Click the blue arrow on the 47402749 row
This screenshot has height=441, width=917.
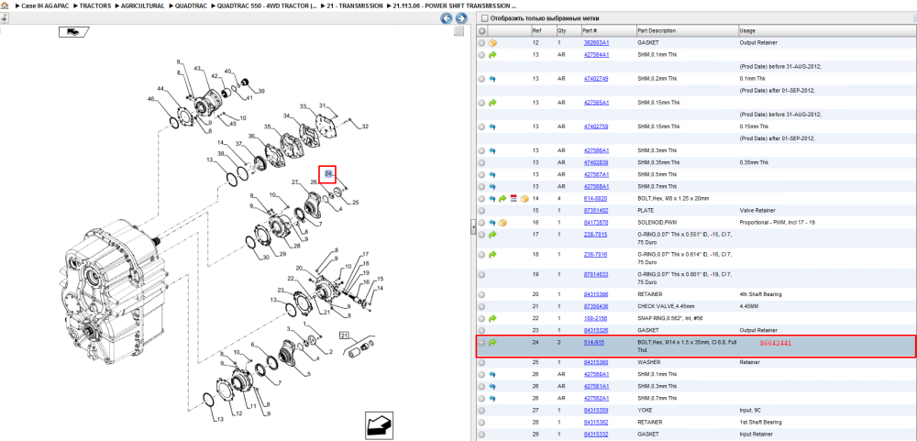pos(492,79)
